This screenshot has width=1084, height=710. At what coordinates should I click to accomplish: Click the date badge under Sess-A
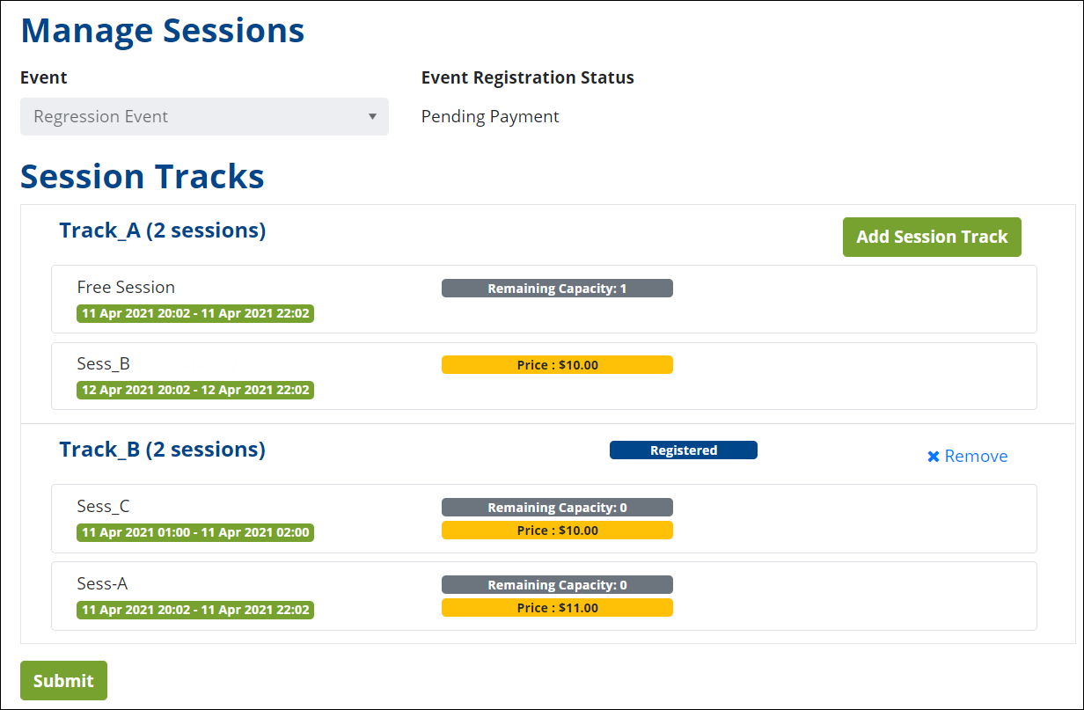coord(194,610)
